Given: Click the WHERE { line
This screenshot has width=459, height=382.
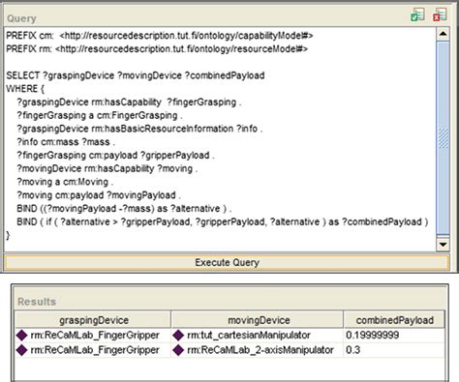Looking at the screenshot, I should point(25,89).
